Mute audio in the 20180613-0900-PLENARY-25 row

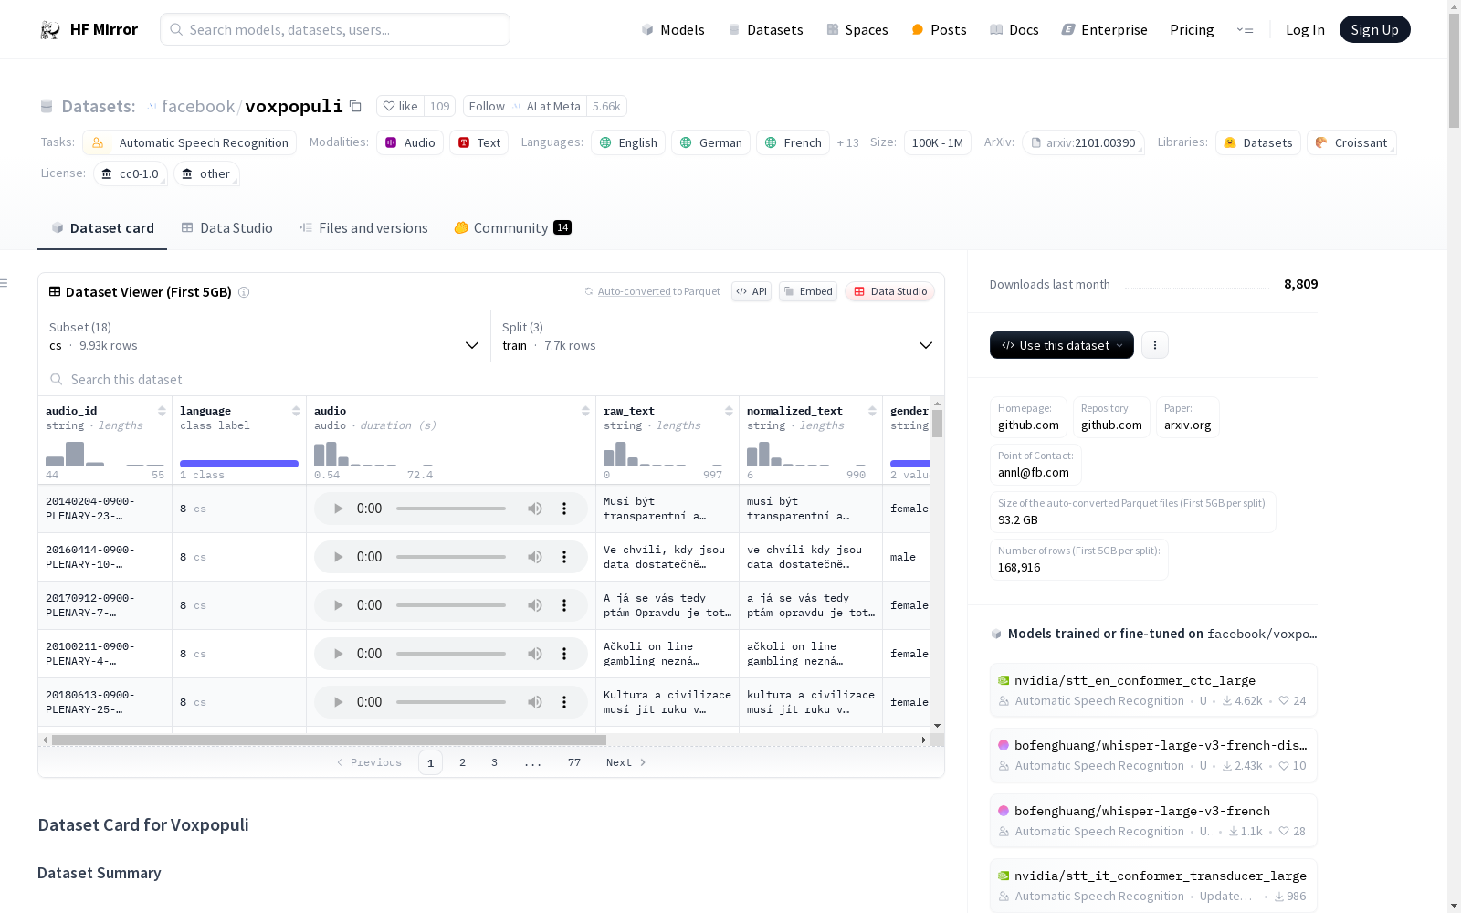(535, 702)
